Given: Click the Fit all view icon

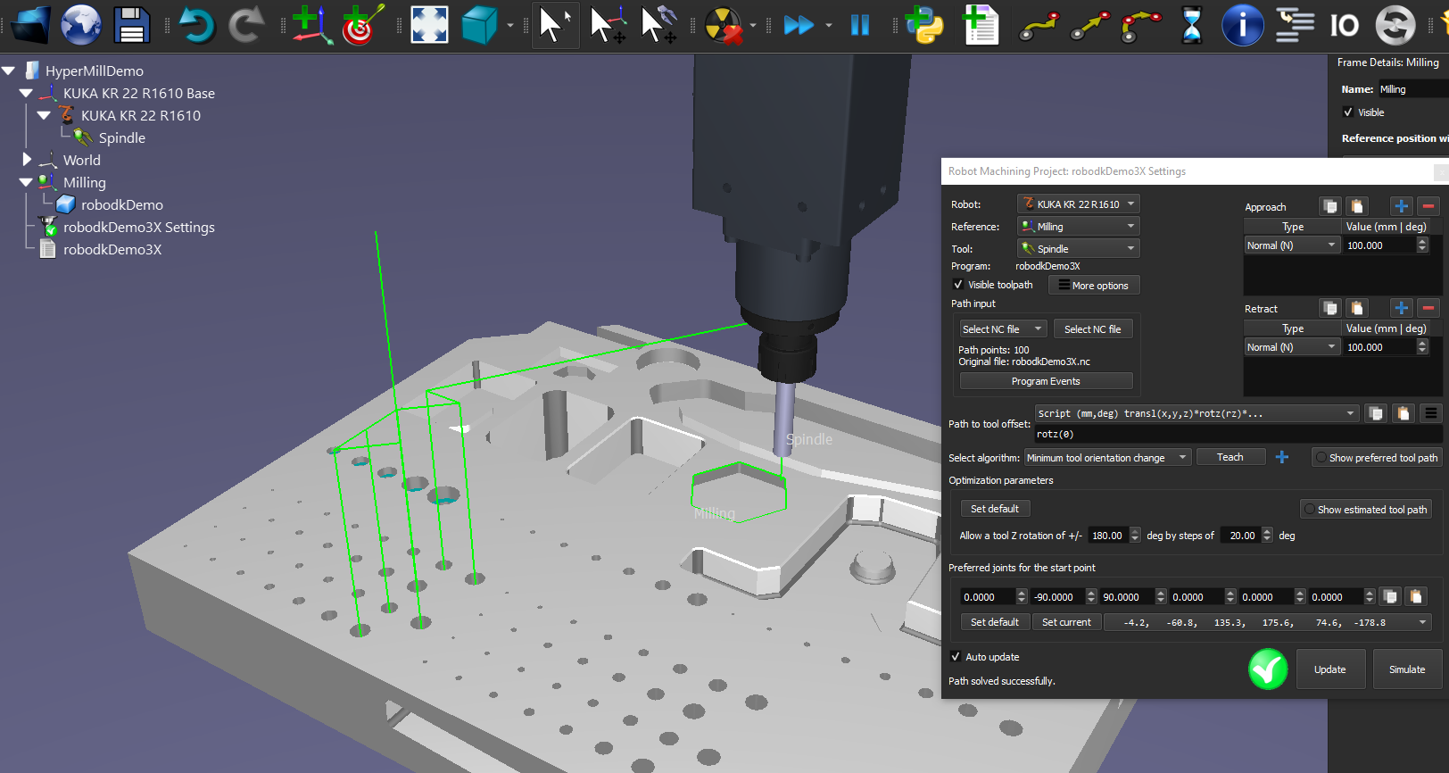Looking at the screenshot, I should click(x=428, y=25).
